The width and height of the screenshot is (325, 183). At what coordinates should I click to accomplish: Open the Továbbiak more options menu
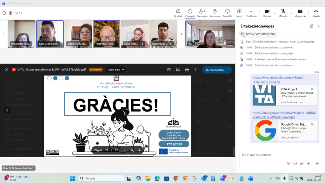point(251,13)
